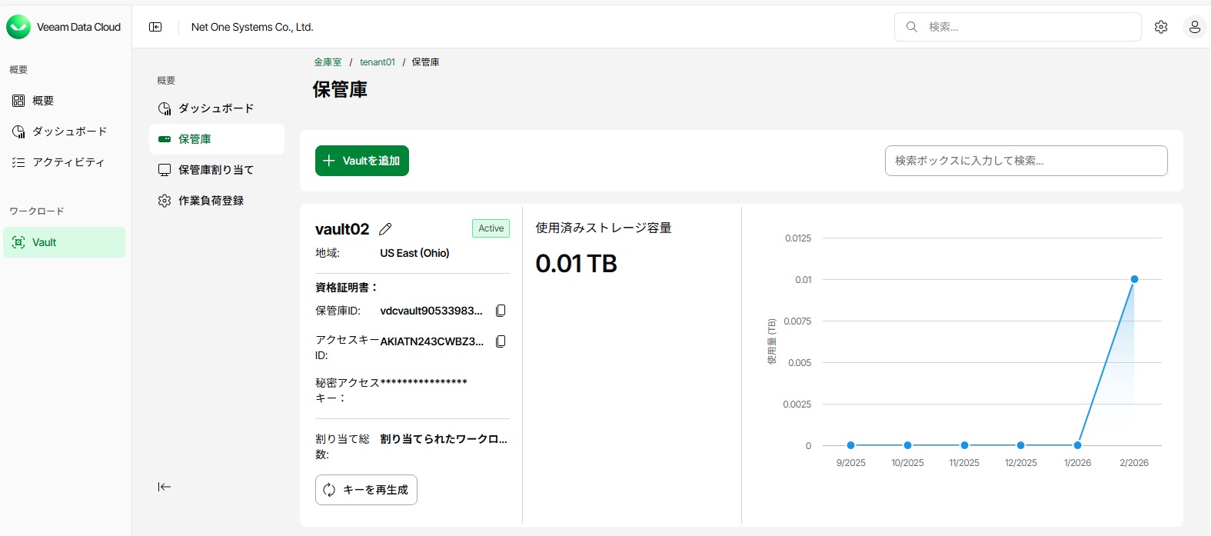Copy the vault ID to the clipboard
This screenshot has height=536, width=1211.
pos(501,311)
